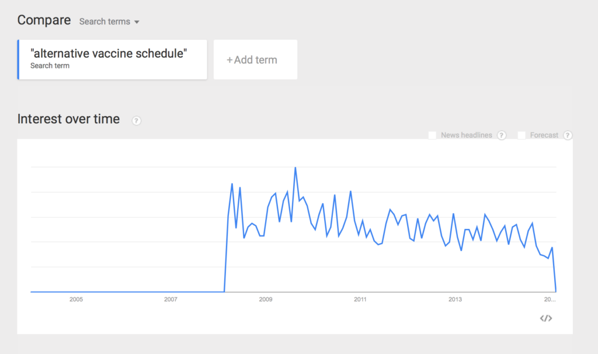The width and height of the screenshot is (598, 354).
Task: Click the blue color bar on term card
Action: coord(18,60)
